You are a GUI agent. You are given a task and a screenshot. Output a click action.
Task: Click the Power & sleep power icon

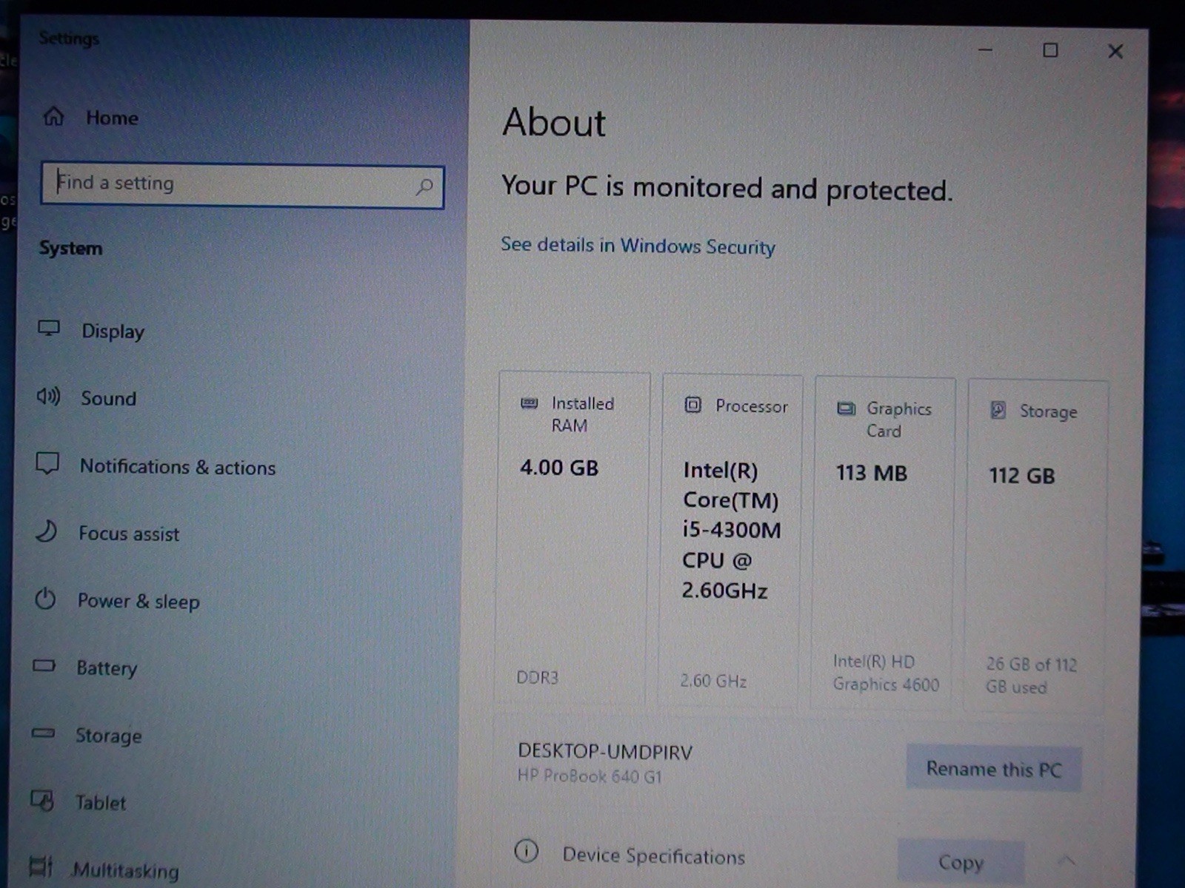pyautogui.click(x=45, y=598)
